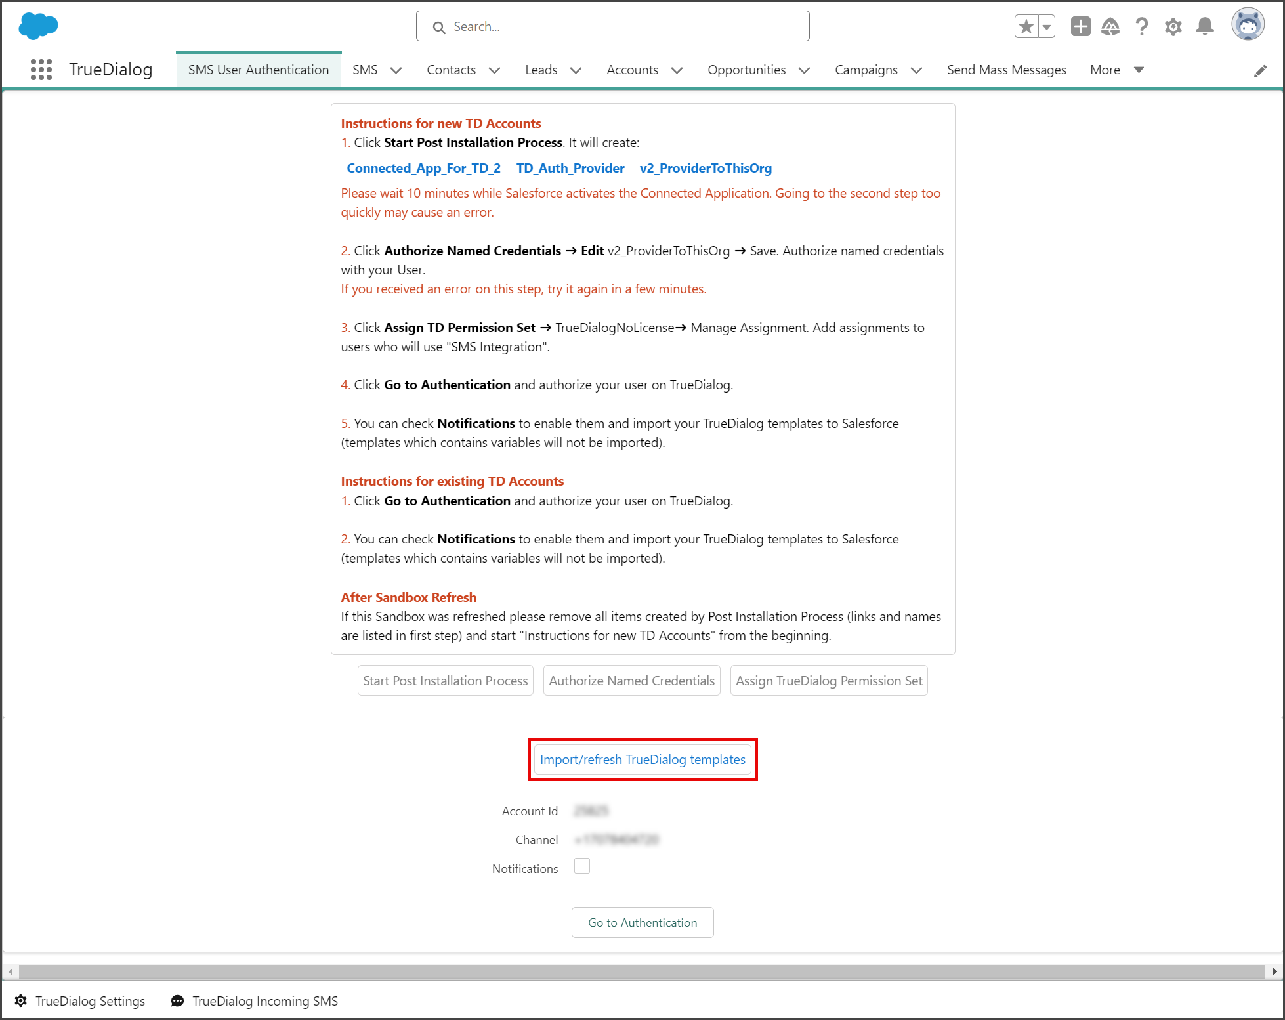Click the 'After Sandbox Refresh' heading

tap(408, 597)
